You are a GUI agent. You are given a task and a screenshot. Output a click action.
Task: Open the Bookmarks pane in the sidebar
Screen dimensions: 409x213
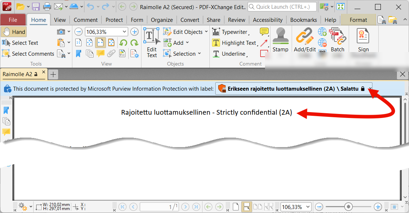(x=6, y=110)
